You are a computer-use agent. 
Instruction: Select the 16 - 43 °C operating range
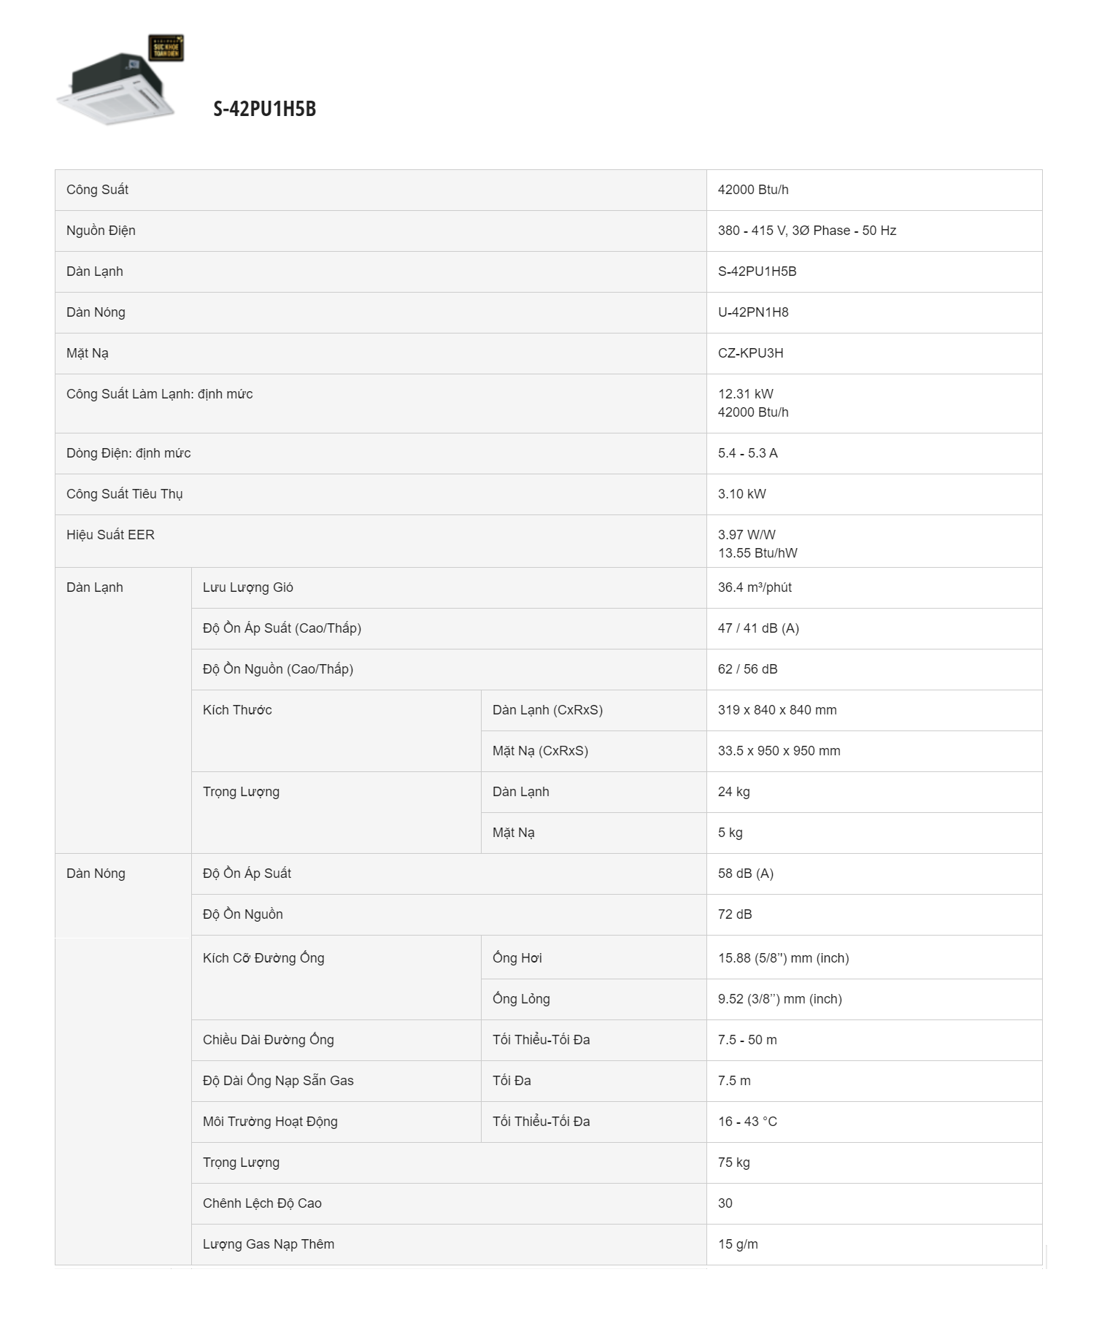747,1122
